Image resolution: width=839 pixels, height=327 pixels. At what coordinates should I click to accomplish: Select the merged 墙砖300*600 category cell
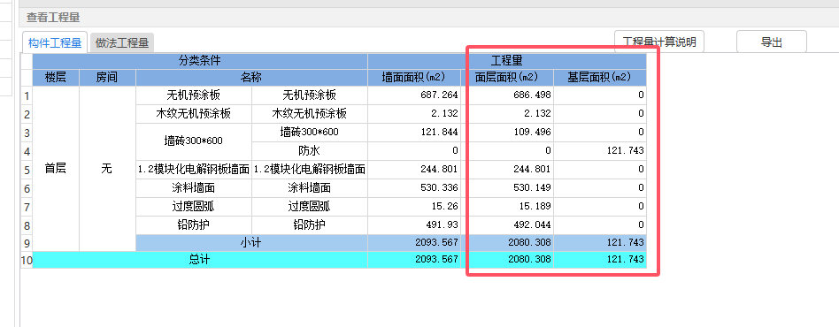point(193,141)
